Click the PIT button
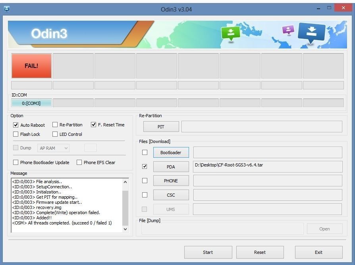Image resolution: width=355 pixels, height=265 pixels. click(x=161, y=127)
